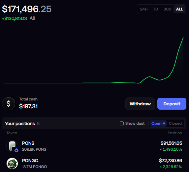
Task: Click the Withdraw button
Action: (140, 104)
